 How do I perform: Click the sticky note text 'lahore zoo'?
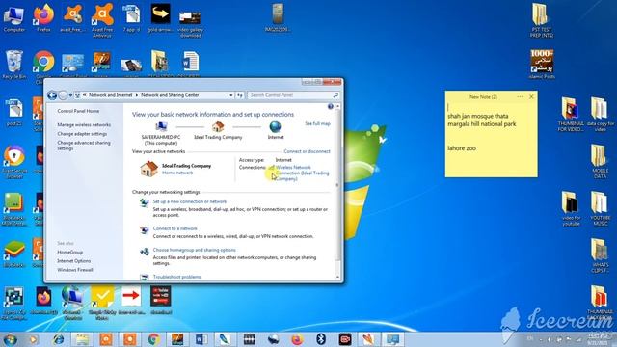click(462, 148)
